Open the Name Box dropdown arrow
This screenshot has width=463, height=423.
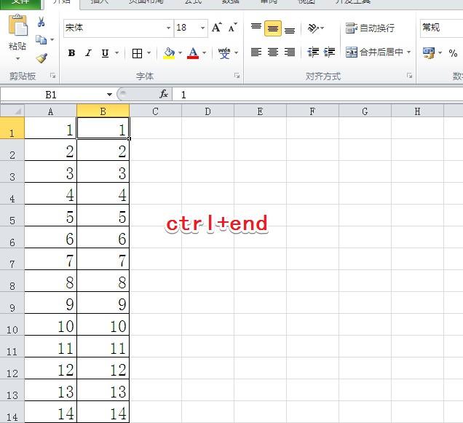pos(109,95)
